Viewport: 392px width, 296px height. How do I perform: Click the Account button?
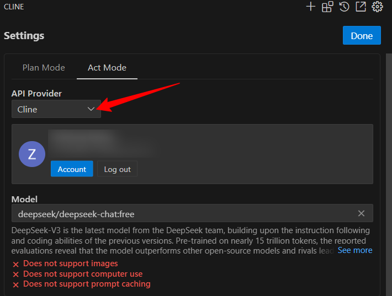coord(72,169)
